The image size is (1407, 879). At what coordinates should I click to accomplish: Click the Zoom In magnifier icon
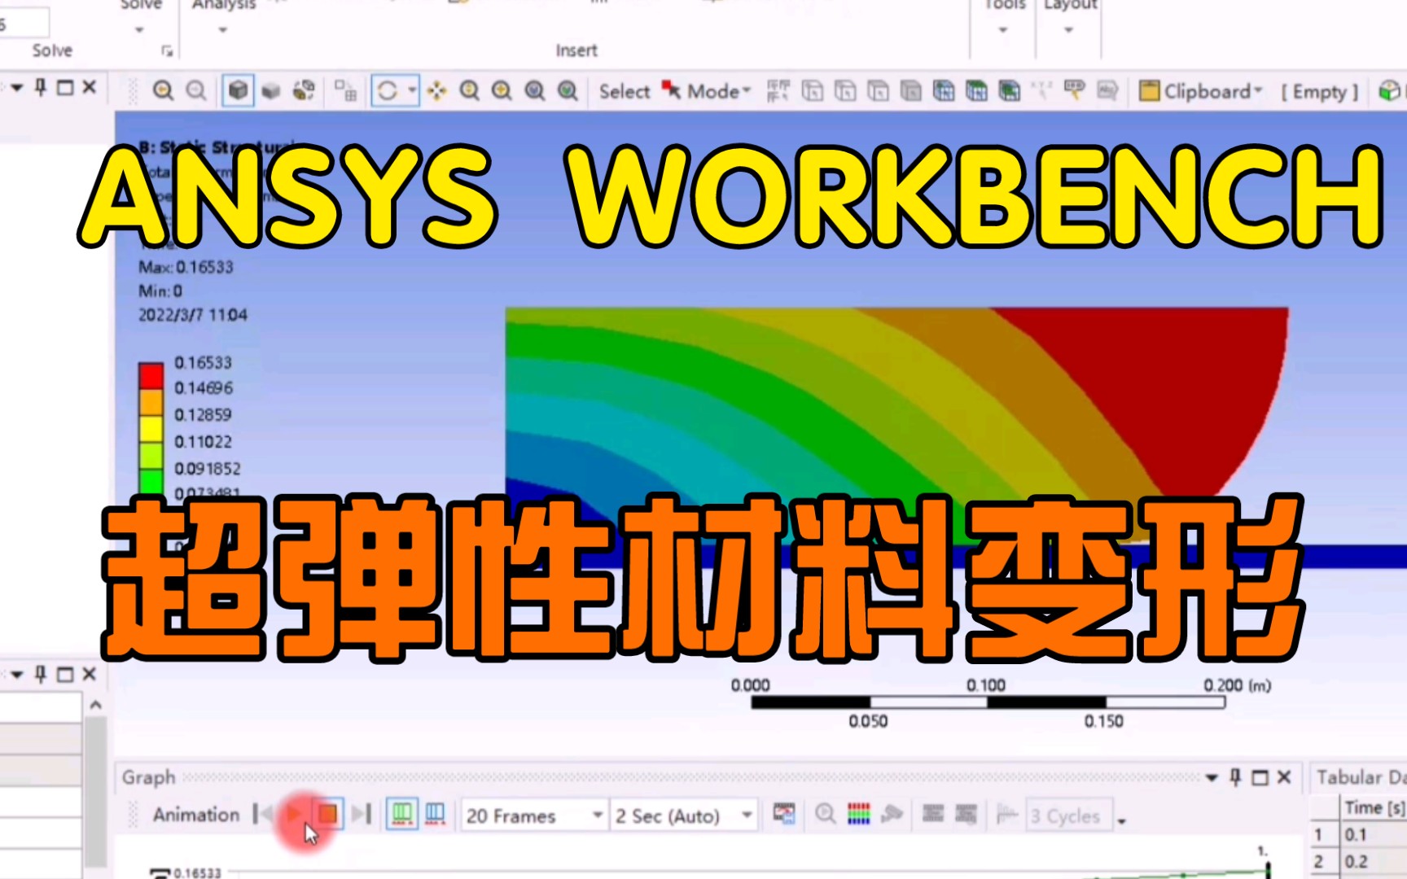(x=163, y=90)
